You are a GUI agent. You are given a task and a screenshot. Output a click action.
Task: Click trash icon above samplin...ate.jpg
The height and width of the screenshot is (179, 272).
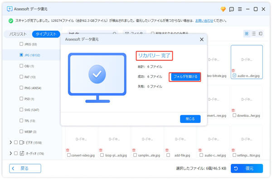(x=134, y=150)
